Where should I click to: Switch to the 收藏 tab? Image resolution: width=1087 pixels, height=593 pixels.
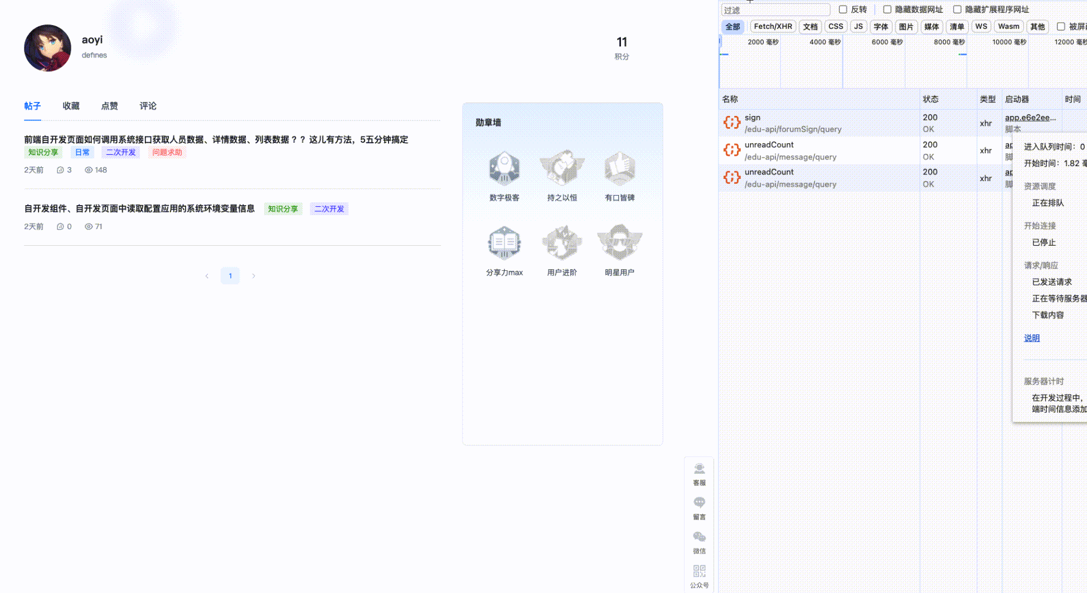[71, 106]
